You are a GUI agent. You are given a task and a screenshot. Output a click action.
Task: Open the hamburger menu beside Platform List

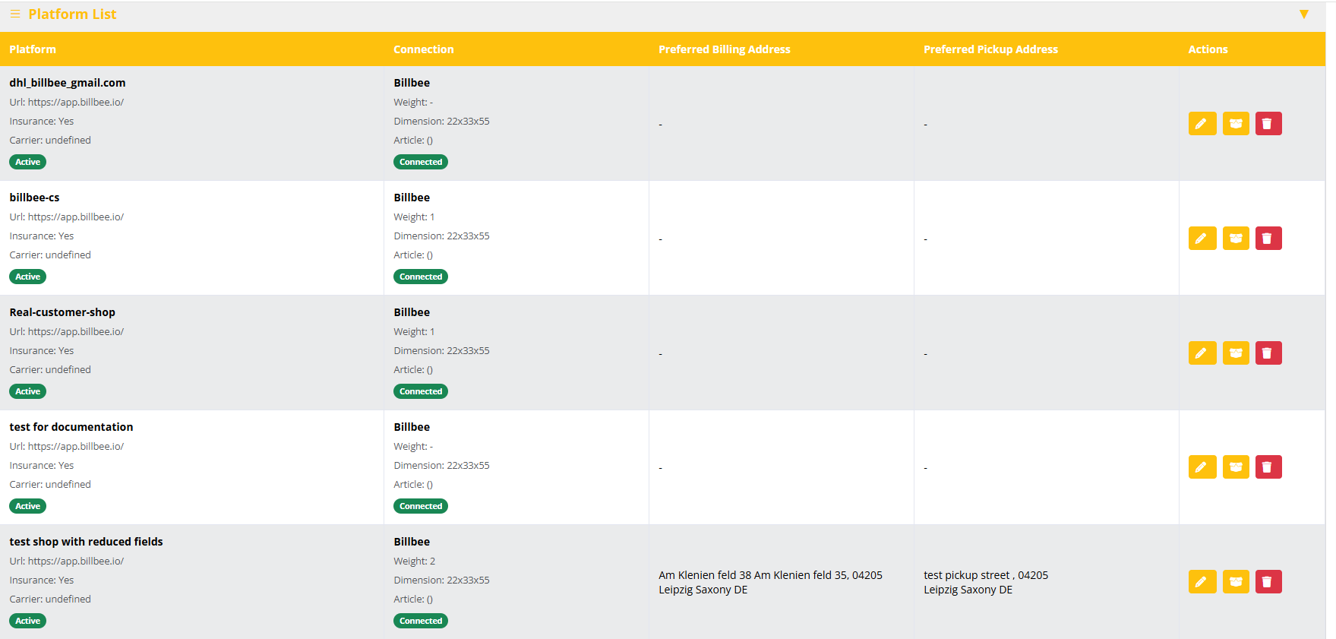[15, 14]
